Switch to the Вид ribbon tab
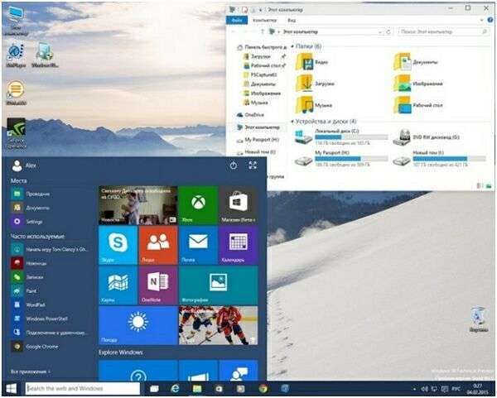Screen dimensions: 497x398 pyautogui.click(x=292, y=20)
